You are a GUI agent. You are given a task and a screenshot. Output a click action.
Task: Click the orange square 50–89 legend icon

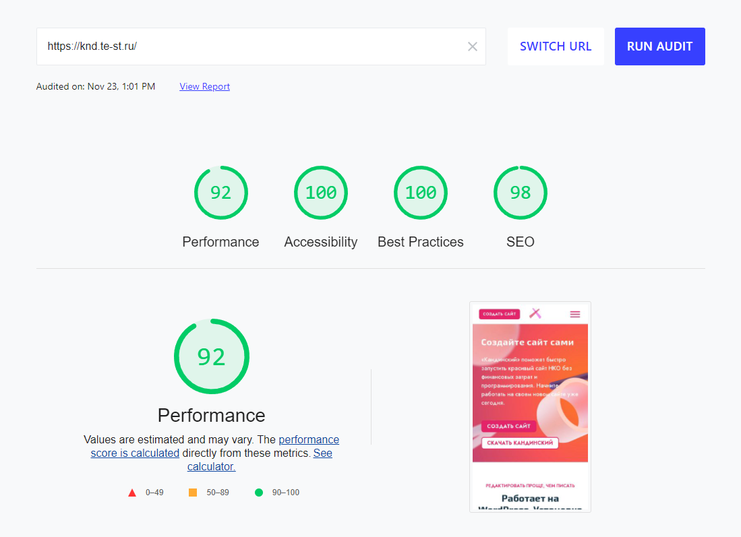(193, 493)
